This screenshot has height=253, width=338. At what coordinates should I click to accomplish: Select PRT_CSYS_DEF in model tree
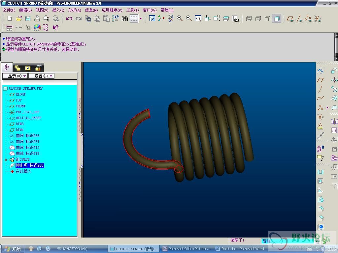click(27, 112)
